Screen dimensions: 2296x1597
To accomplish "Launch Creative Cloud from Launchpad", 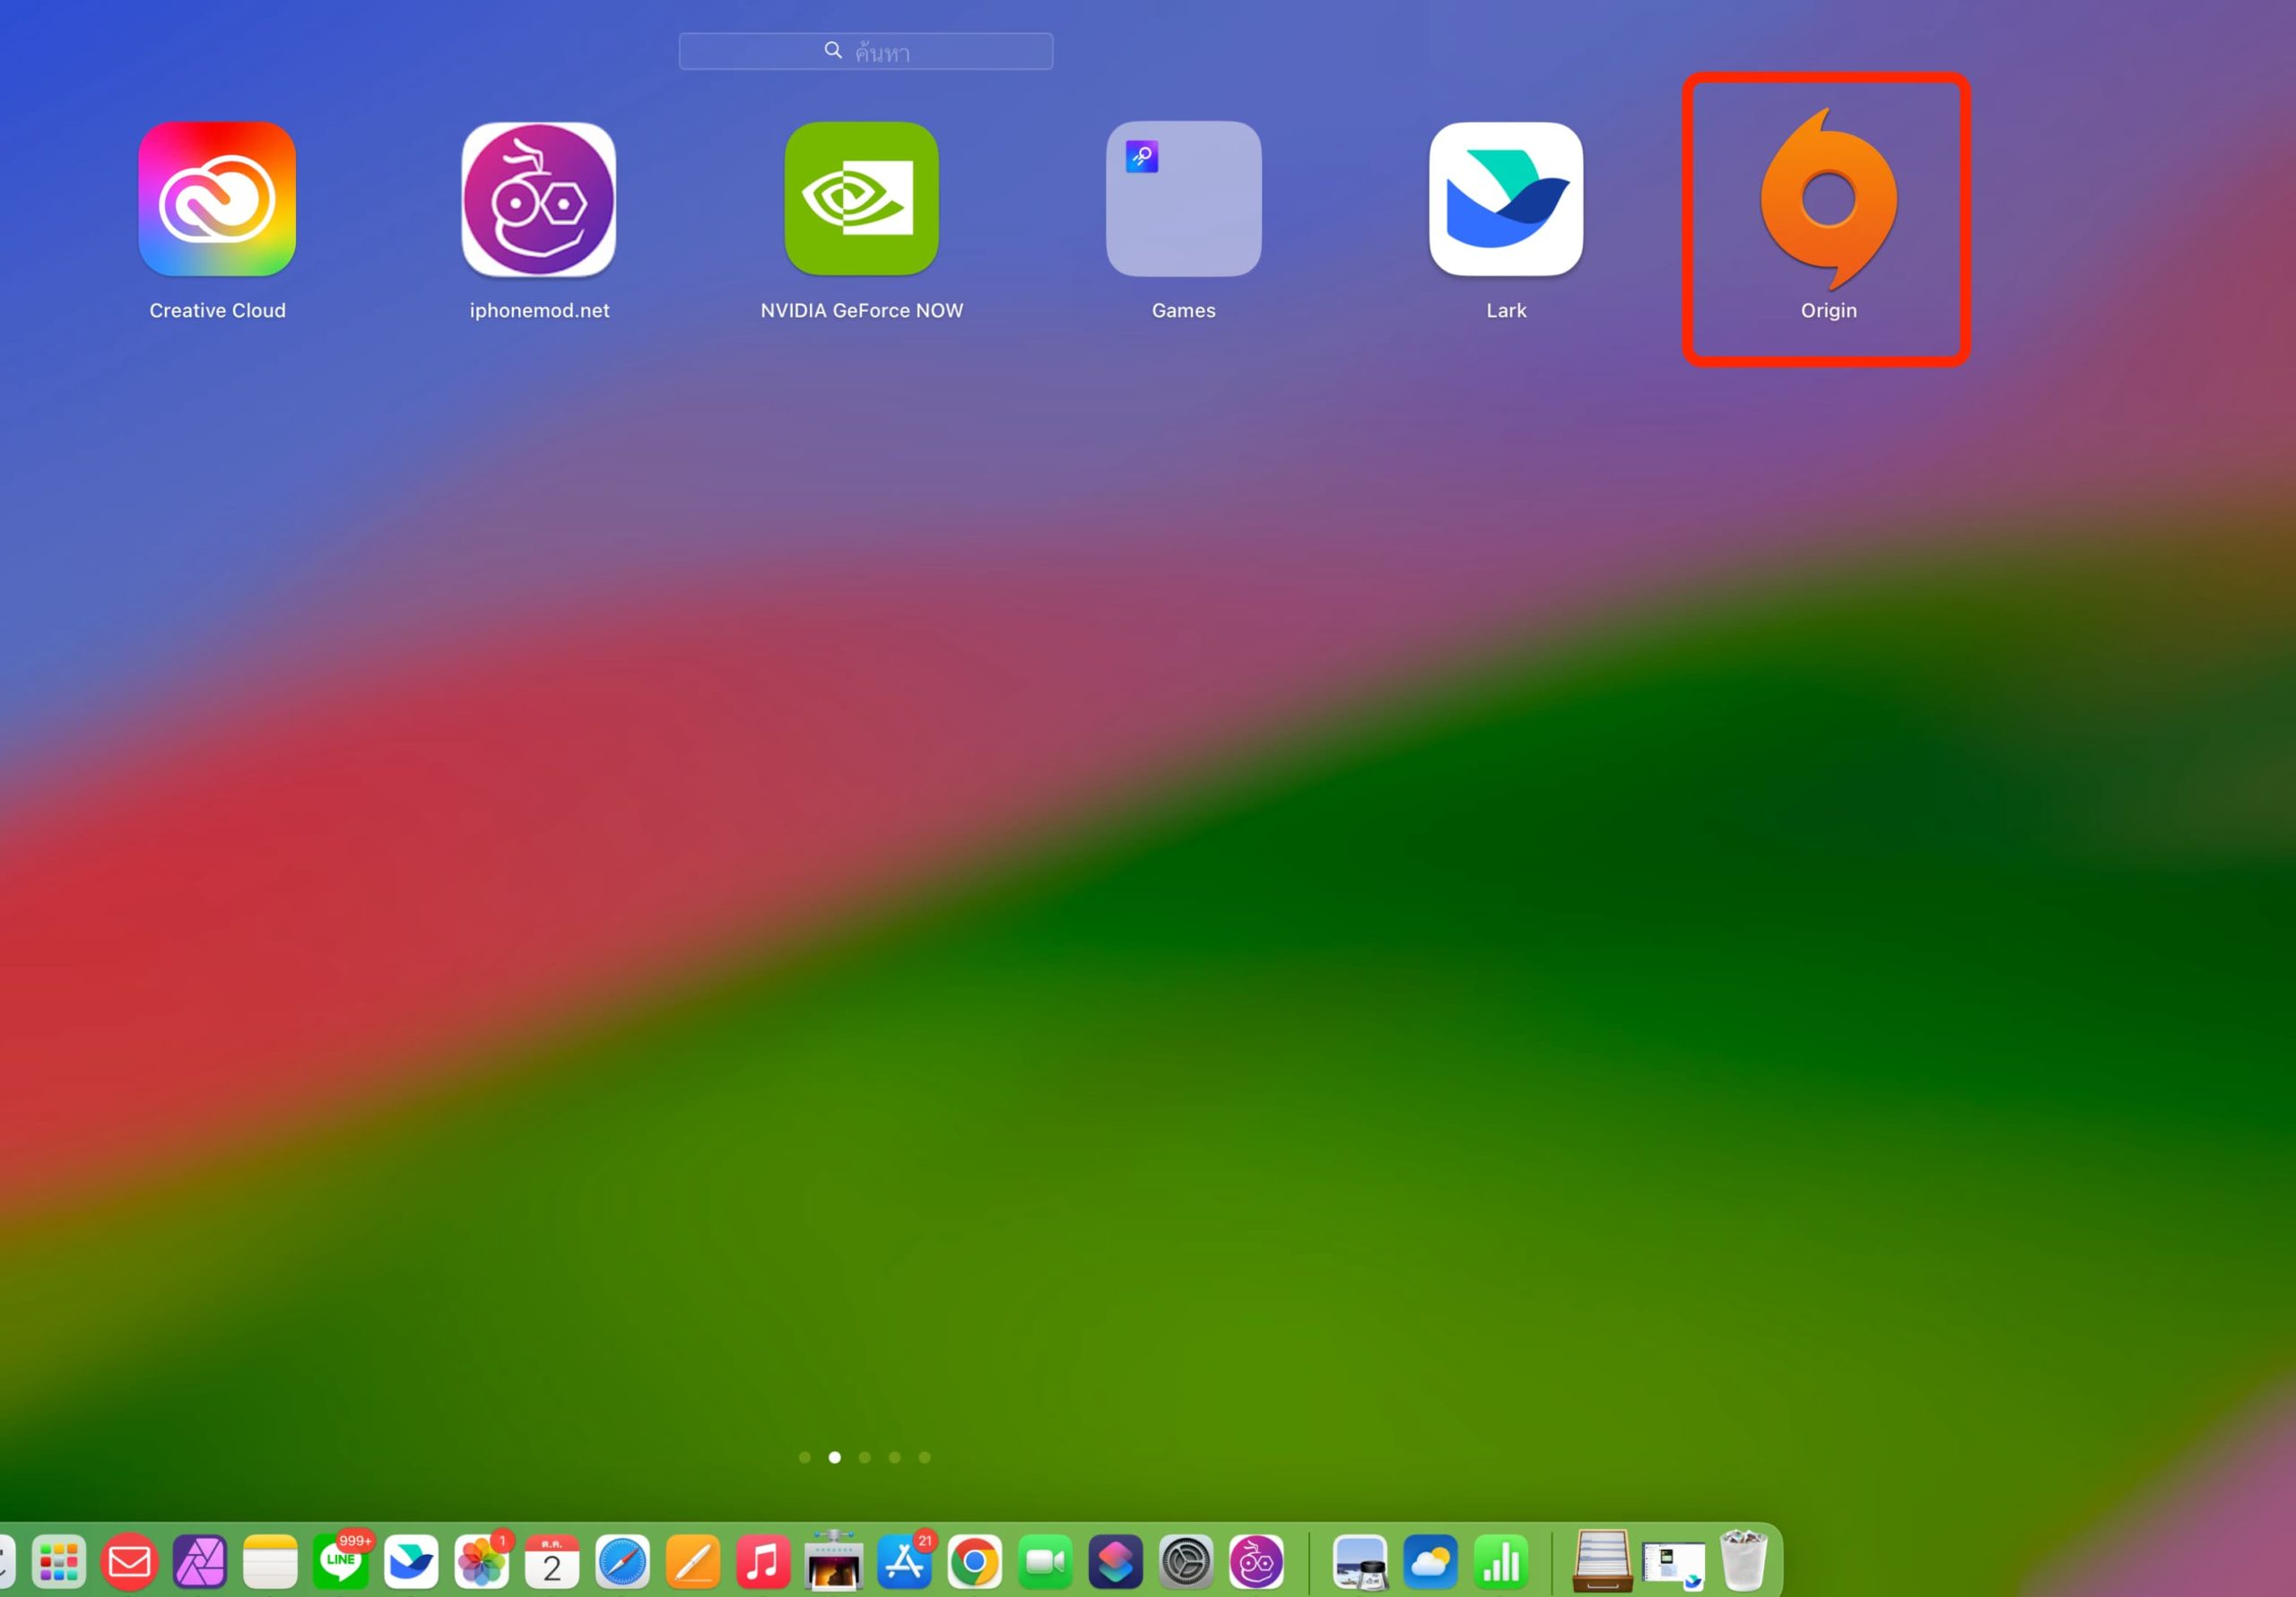I will [217, 199].
